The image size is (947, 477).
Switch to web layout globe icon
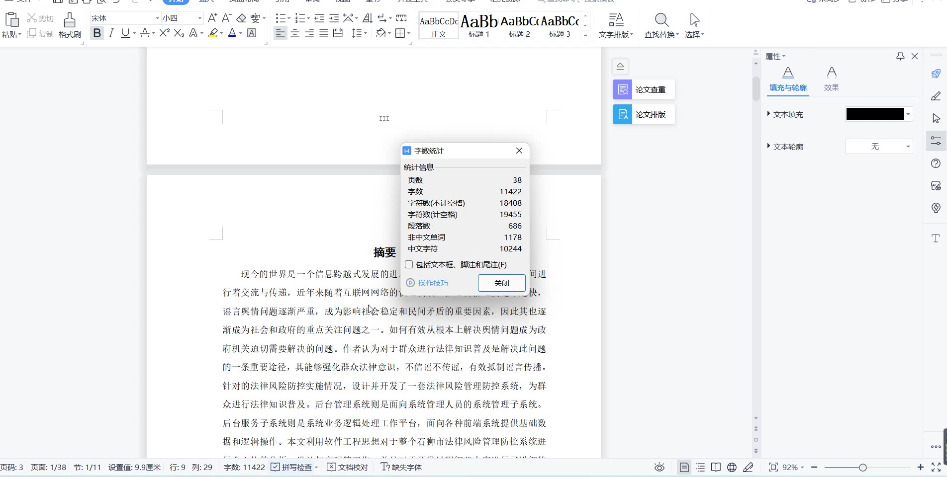tap(732, 468)
